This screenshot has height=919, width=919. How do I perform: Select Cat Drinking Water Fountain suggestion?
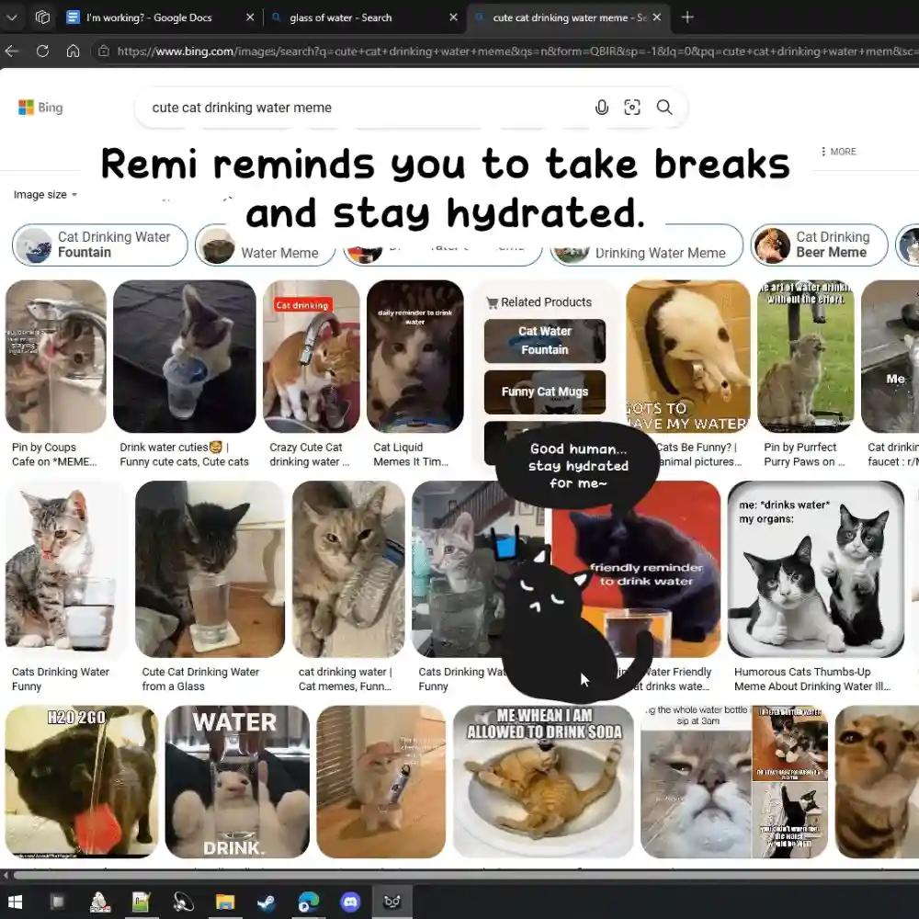tap(100, 244)
